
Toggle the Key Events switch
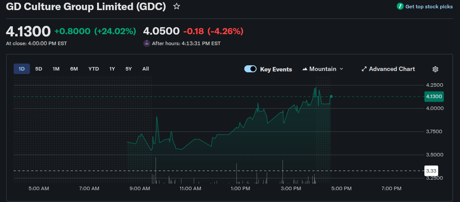pyautogui.click(x=250, y=69)
